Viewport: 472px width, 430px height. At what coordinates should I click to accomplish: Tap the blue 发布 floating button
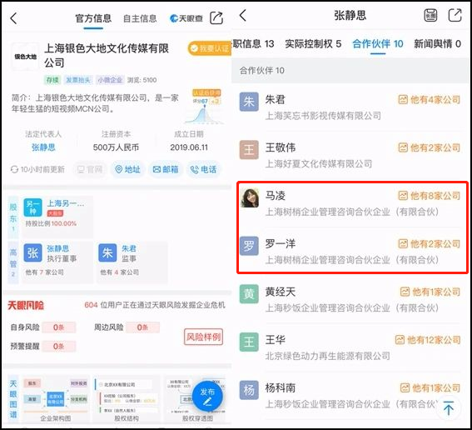(x=207, y=397)
